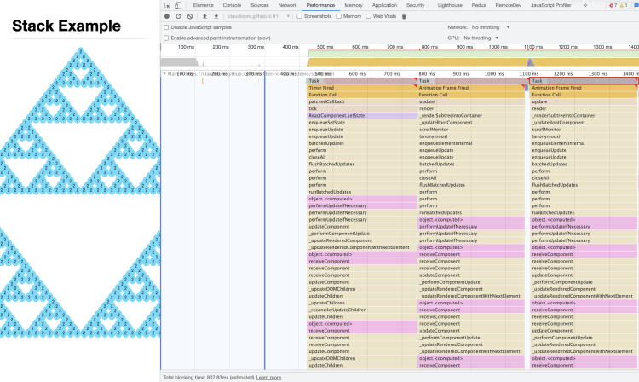Check Enable advanced paint instrumentation
This screenshot has height=382, width=639.
166,38
